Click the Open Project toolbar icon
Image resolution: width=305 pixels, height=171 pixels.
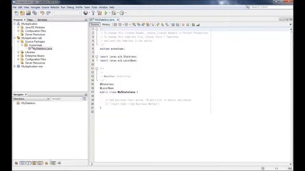(x=29, y=13)
